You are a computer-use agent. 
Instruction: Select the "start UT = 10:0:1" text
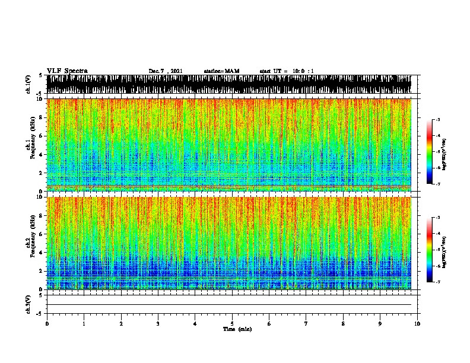287,71
